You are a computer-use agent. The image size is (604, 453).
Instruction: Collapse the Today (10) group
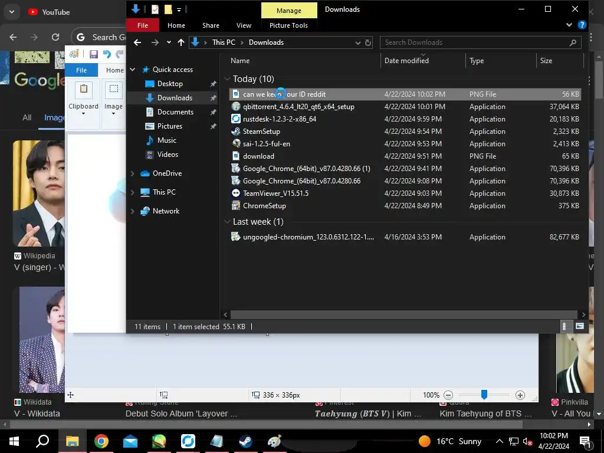pos(227,79)
